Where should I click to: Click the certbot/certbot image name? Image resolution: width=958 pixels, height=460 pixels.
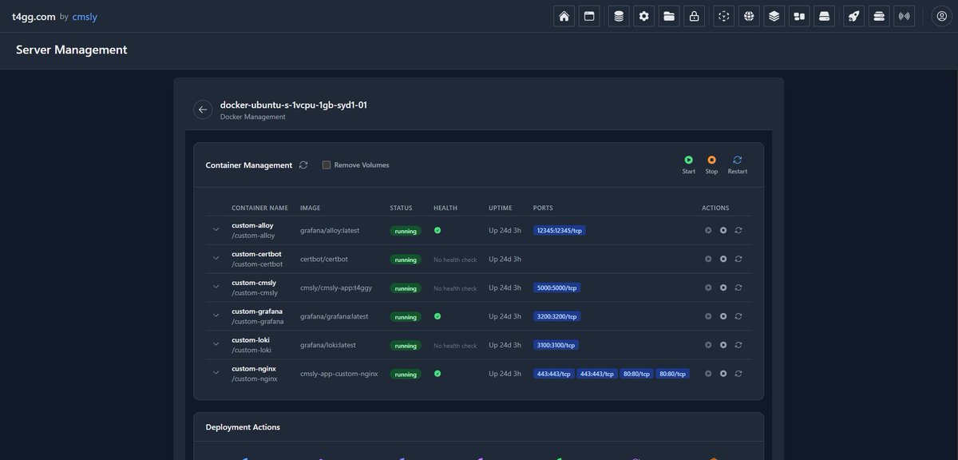[324, 259]
